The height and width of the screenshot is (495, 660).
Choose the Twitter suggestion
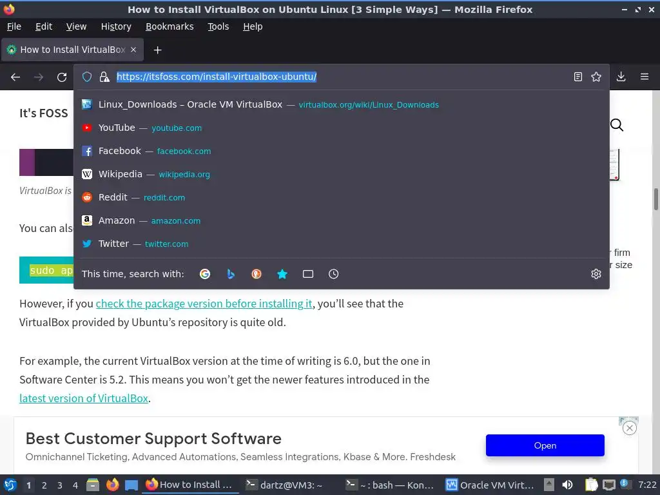342,243
